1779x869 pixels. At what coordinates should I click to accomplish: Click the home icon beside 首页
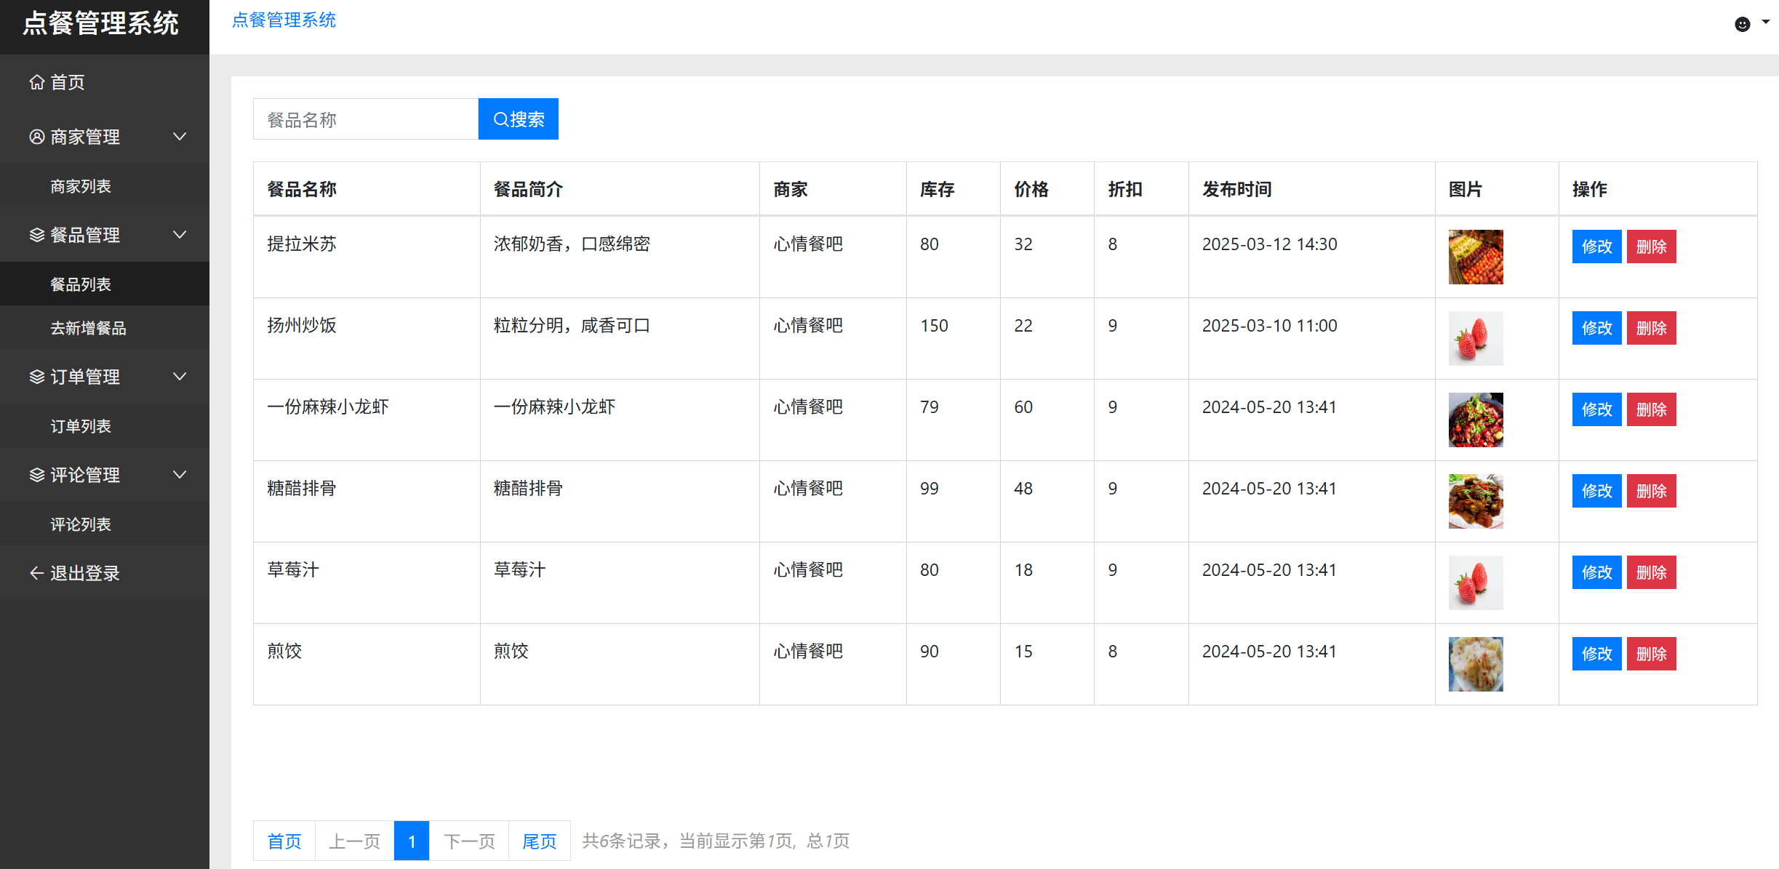(x=37, y=82)
